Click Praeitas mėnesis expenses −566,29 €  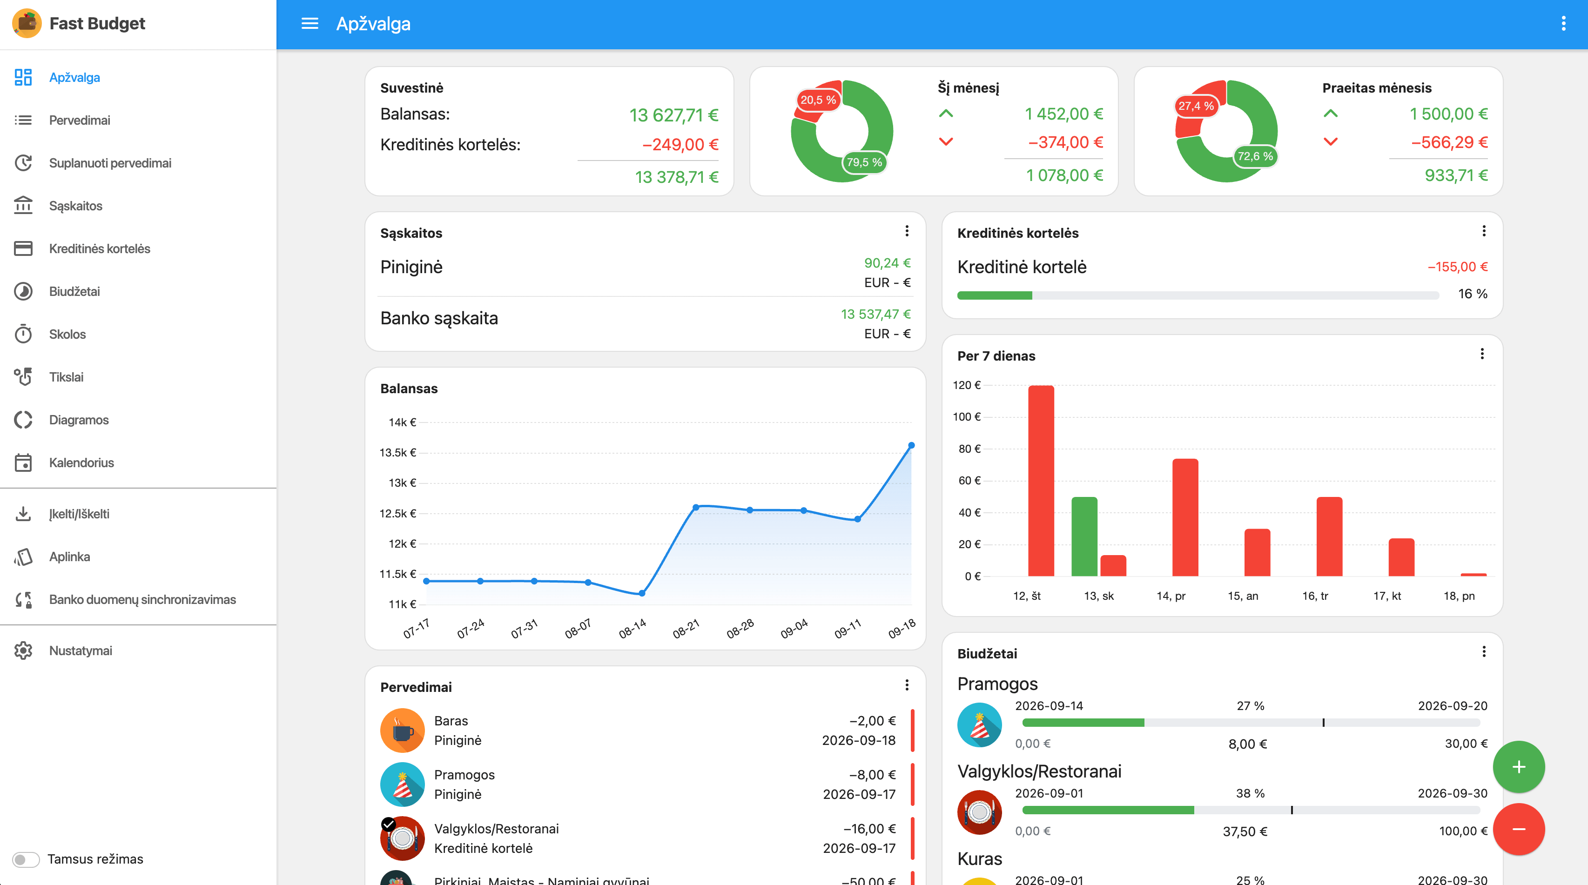point(1449,142)
